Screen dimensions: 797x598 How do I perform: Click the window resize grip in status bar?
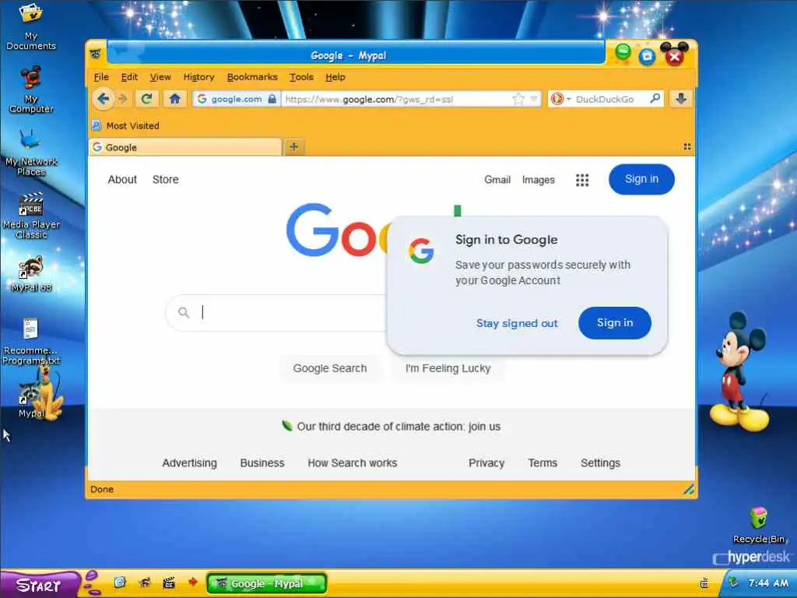[x=689, y=489]
